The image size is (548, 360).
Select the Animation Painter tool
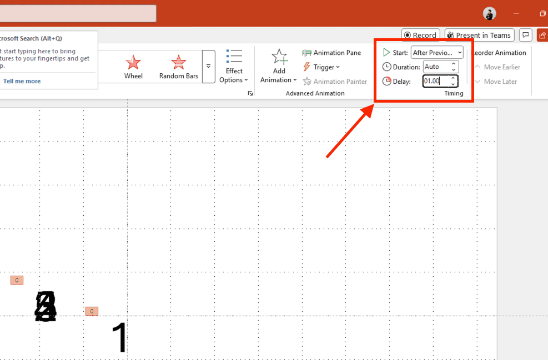point(335,82)
